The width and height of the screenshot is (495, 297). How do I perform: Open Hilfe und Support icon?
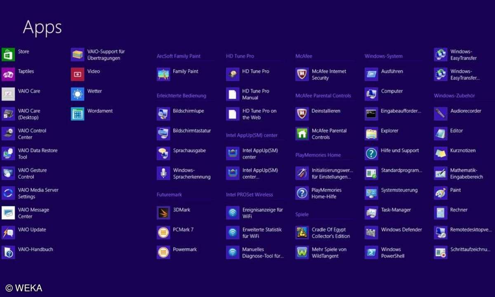371,153
